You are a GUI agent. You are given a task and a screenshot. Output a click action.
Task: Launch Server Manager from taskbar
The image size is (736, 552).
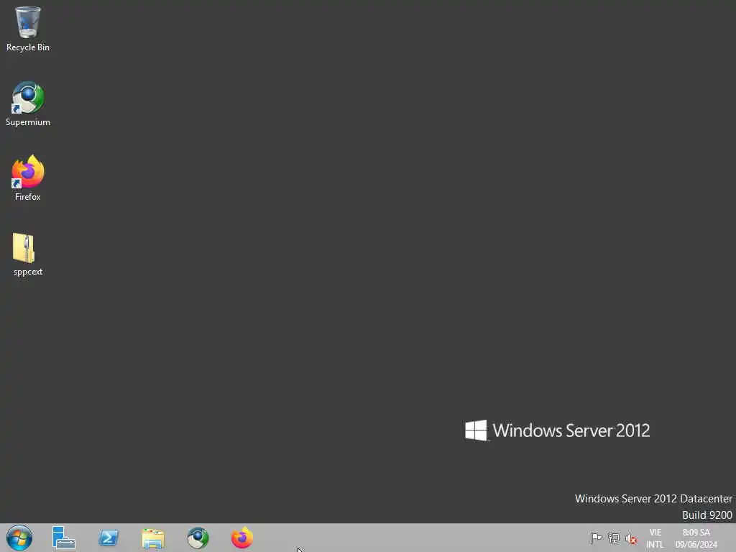(x=64, y=538)
